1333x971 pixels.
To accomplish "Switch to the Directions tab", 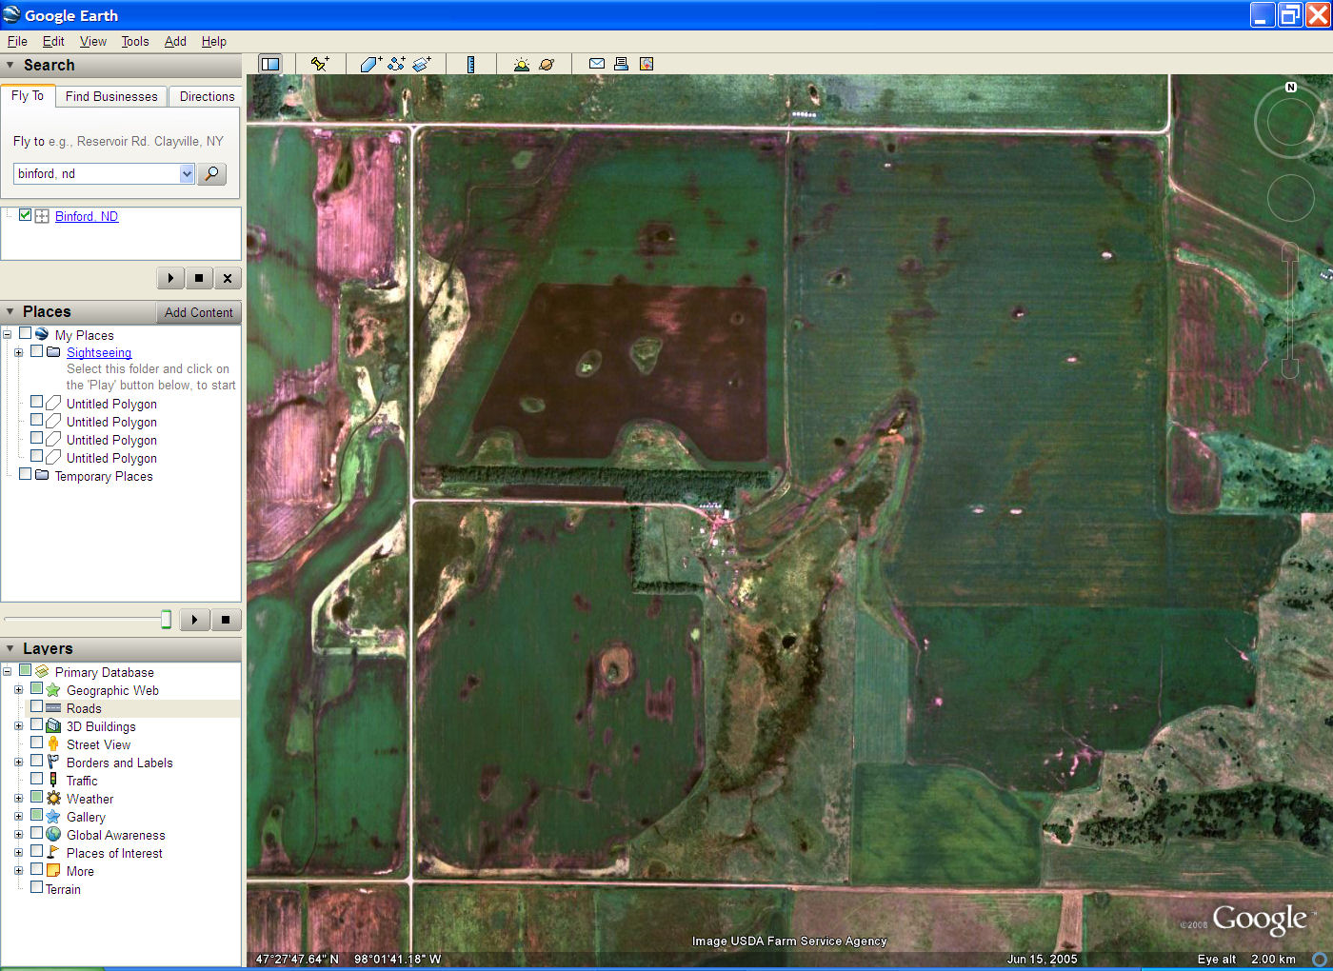I will coord(207,96).
